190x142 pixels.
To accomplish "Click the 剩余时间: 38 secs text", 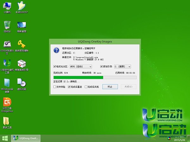I will (92, 73).
